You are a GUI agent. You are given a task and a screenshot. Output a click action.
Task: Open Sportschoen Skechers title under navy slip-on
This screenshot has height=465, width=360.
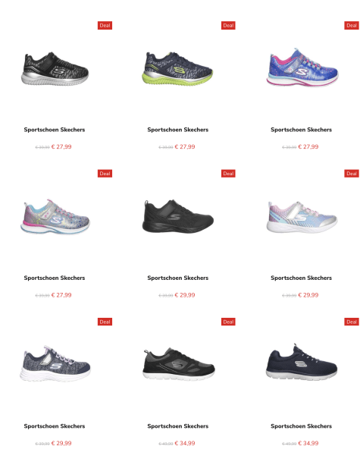[x=301, y=426]
